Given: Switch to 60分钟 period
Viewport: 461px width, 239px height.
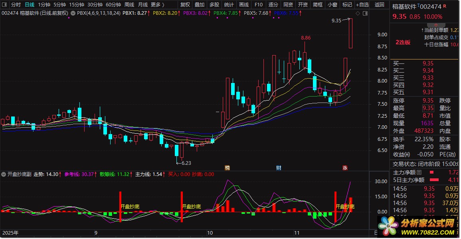Looking at the screenshot, I should [x=113, y=5].
